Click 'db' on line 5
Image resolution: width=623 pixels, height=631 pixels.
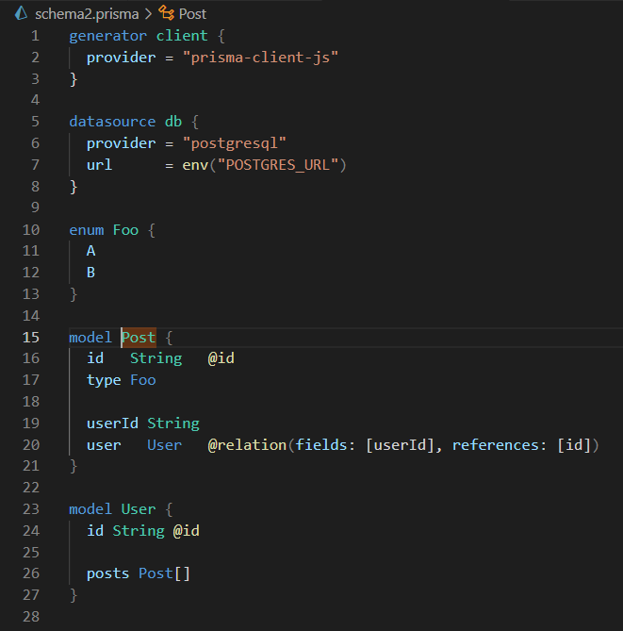coord(173,122)
